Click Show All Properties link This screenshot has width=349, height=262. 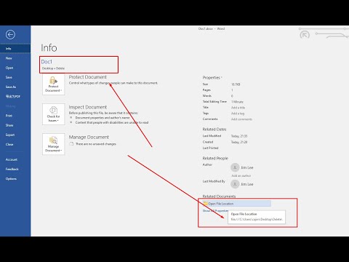pyautogui.click(x=215, y=211)
